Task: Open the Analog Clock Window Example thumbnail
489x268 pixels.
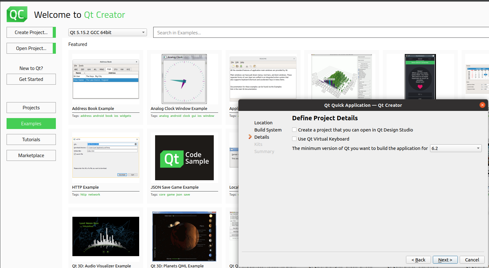Action: (184, 79)
